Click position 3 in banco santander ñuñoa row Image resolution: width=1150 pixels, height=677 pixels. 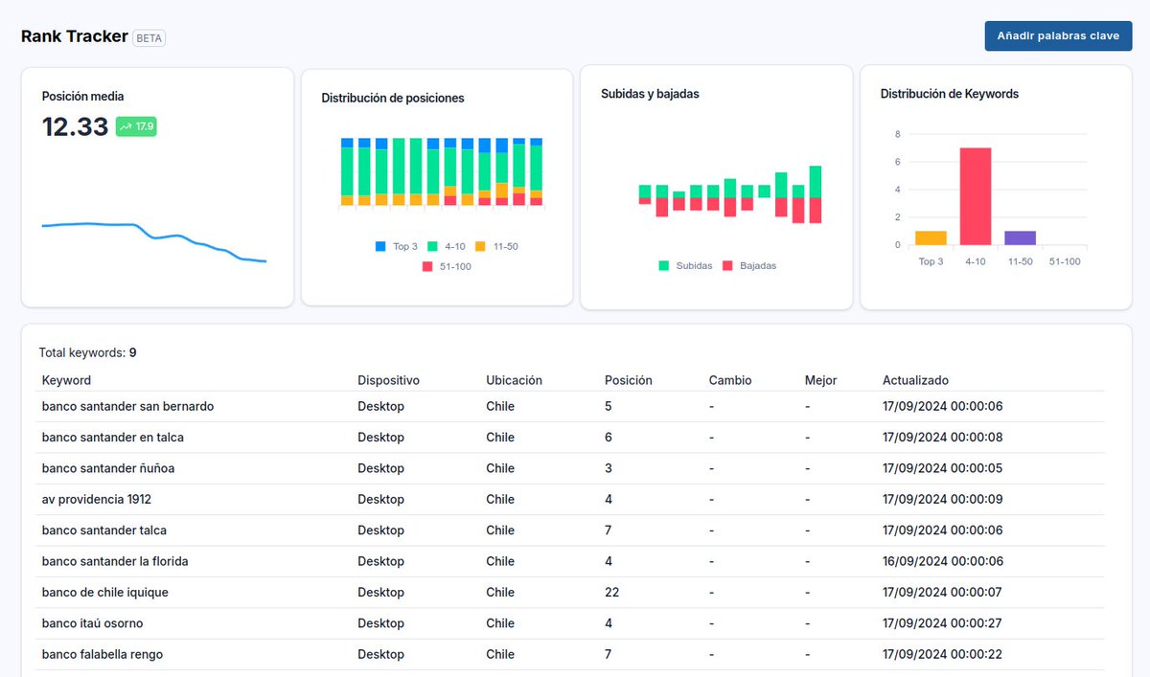click(609, 468)
